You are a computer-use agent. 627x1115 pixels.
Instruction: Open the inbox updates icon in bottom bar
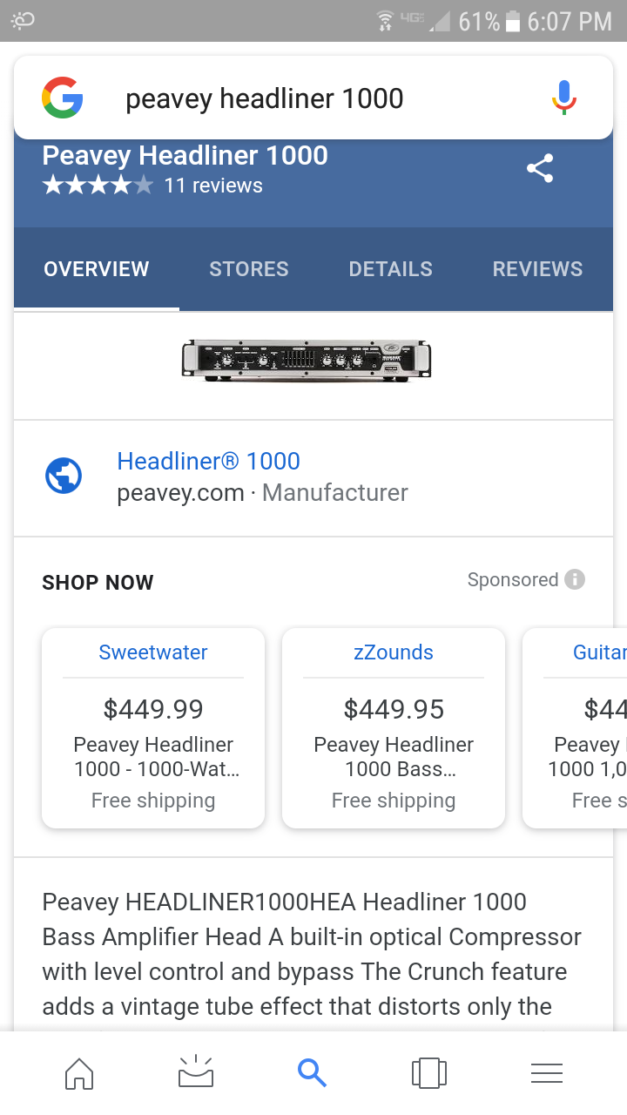196,1072
